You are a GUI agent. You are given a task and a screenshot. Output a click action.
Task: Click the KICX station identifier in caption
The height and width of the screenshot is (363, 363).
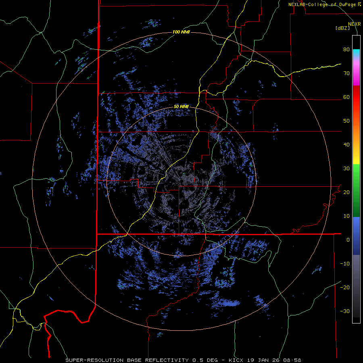(x=236, y=360)
